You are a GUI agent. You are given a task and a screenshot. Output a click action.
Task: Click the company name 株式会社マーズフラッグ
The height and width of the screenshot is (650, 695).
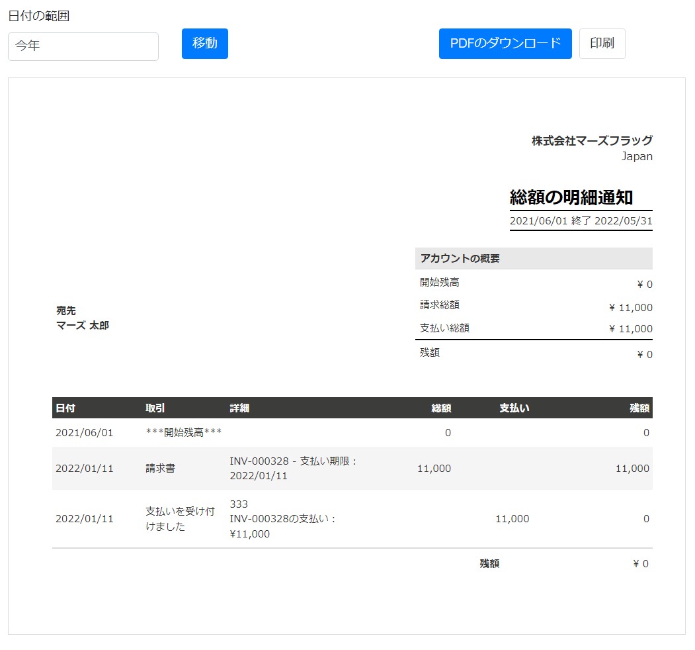[592, 140]
